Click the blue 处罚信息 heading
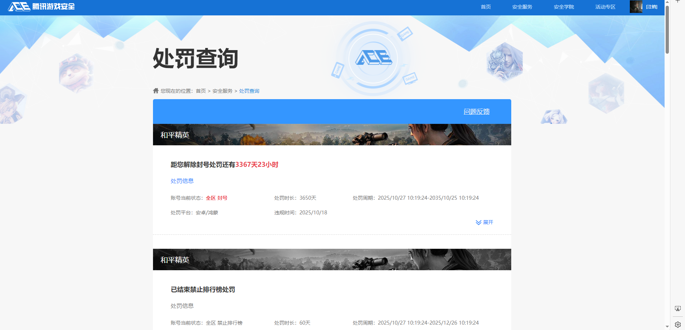The height and width of the screenshot is (330, 685). [182, 181]
